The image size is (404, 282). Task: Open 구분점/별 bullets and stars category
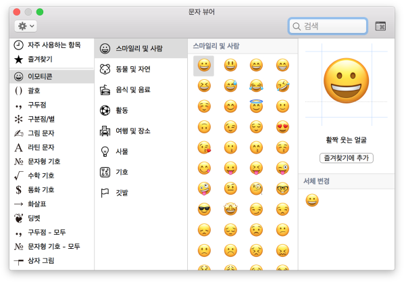tap(51, 119)
